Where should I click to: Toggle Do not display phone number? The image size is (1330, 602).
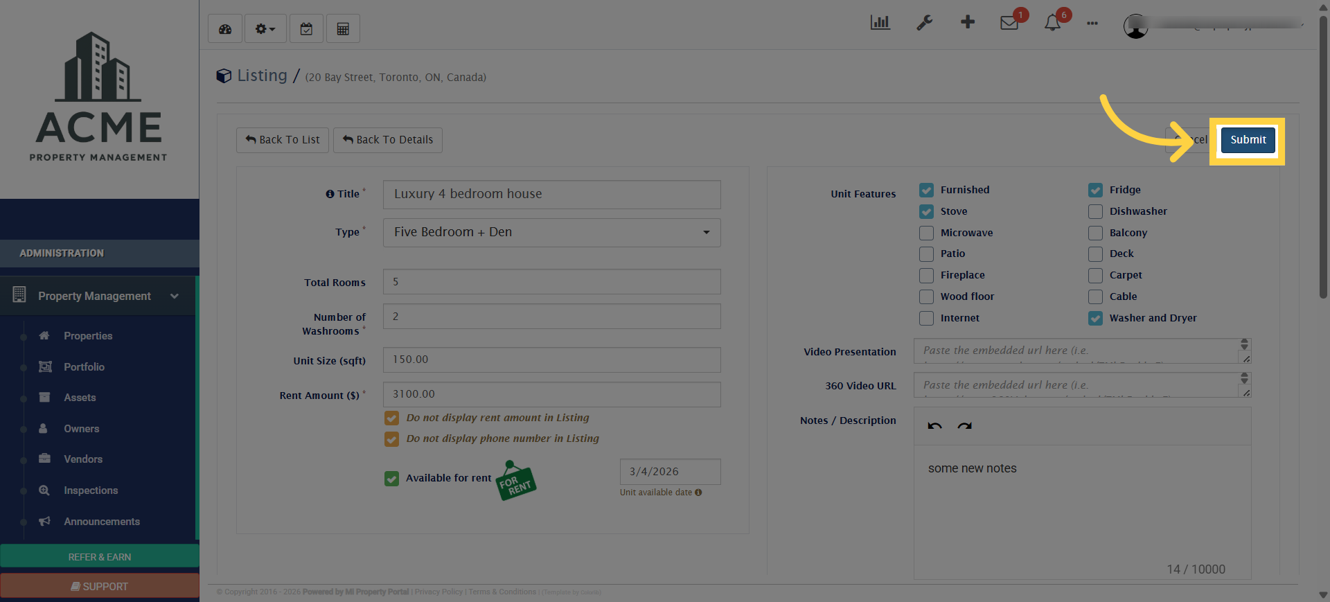[x=391, y=439]
